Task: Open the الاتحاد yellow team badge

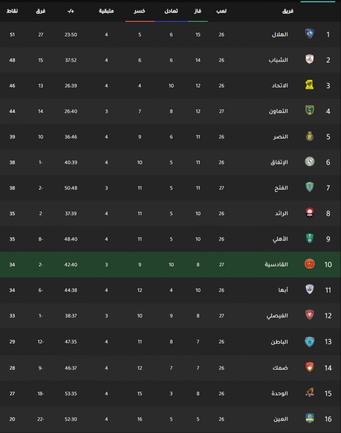Action: (309, 85)
